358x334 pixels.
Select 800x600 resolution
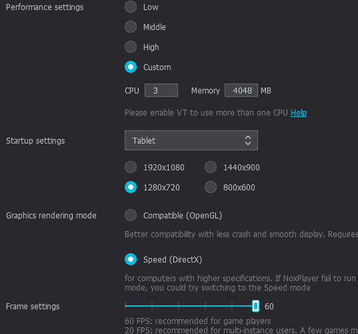(x=211, y=187)
